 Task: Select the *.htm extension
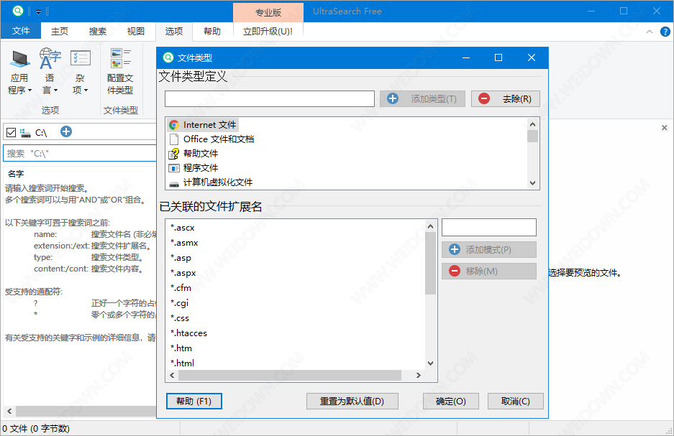(x=181, y=348)
